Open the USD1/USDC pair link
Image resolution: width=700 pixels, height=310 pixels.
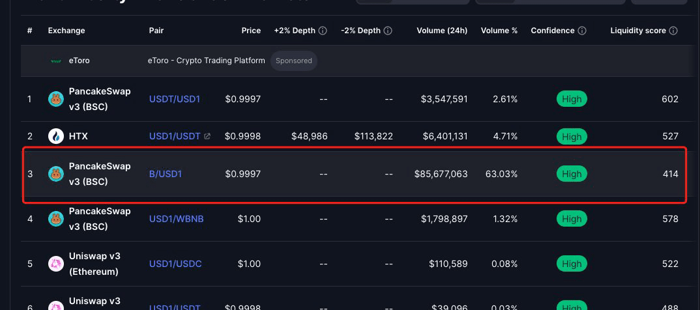click(175, 264)
